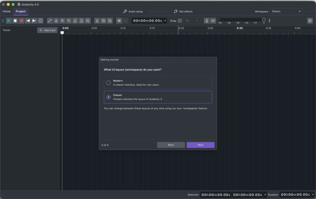Click the Cut scissors icon
The width and height of the screenshot is (316, 199).
pos(97,21)
